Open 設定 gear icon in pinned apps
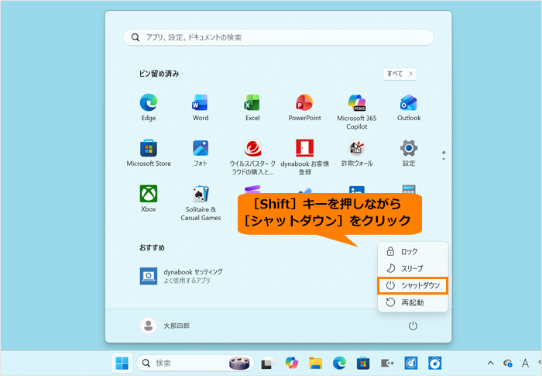This screenshot has width=542, height=376. 409,153
